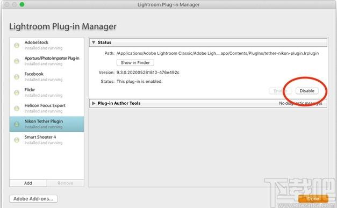Collapse the Status section triangle
Image resolution: width=337 pixels, height=208 pixels.
94,42
